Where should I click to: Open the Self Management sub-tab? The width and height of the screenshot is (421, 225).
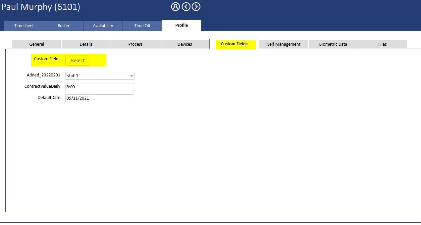click(284, 44)
